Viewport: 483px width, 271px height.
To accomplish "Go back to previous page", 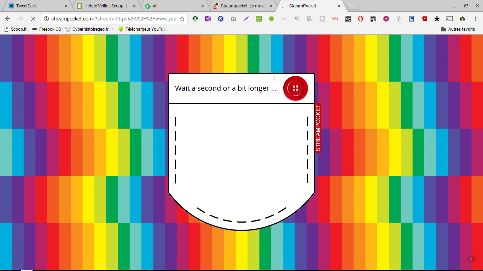I will (8, 19).
